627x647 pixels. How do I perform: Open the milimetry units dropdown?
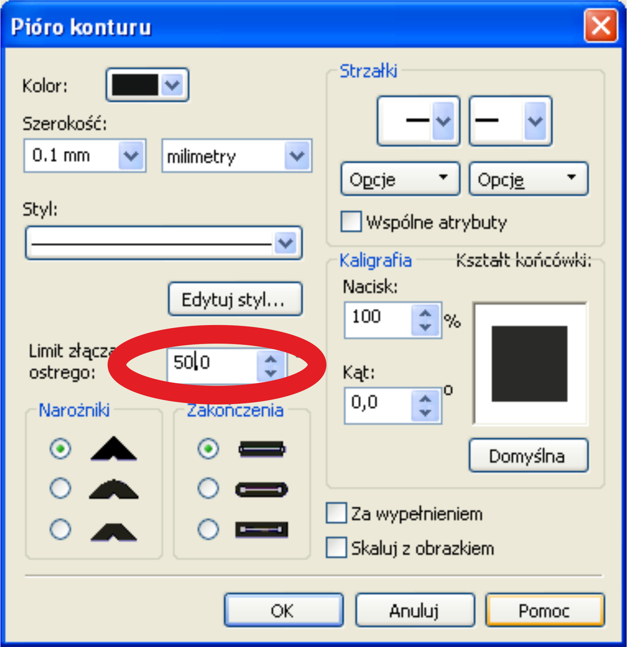[297, 156]
